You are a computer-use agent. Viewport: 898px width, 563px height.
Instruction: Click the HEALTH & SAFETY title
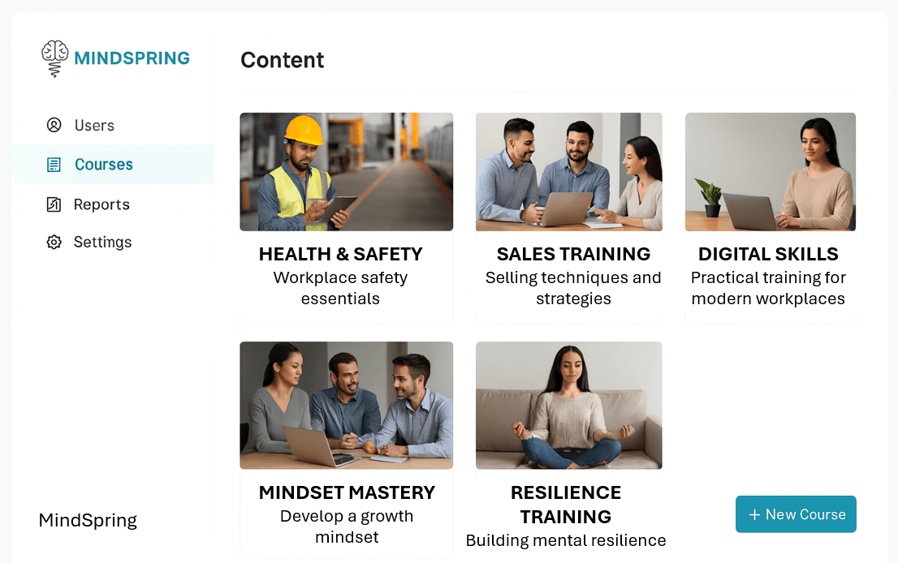tap(341, 254)
